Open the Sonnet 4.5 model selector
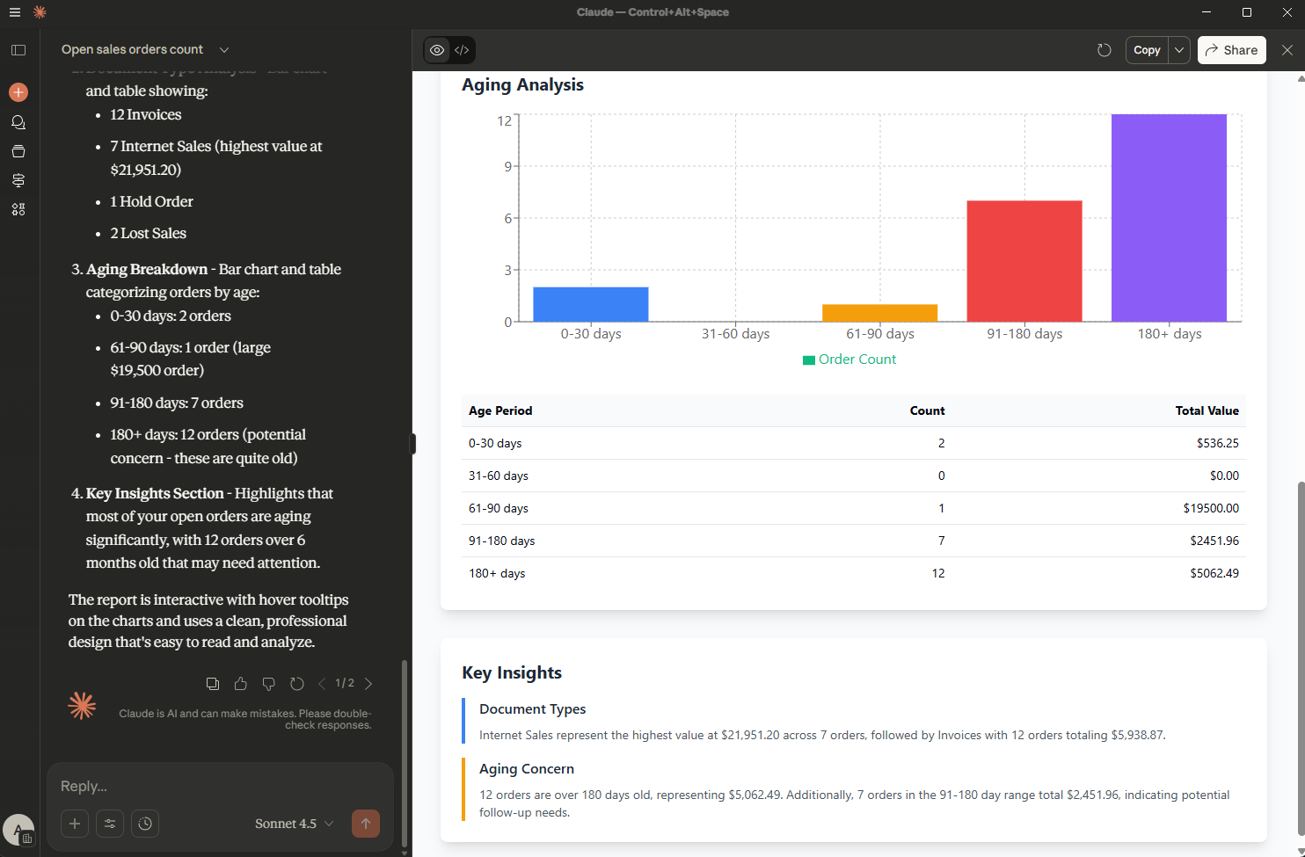1305x857 pixels. click(295, 824)
